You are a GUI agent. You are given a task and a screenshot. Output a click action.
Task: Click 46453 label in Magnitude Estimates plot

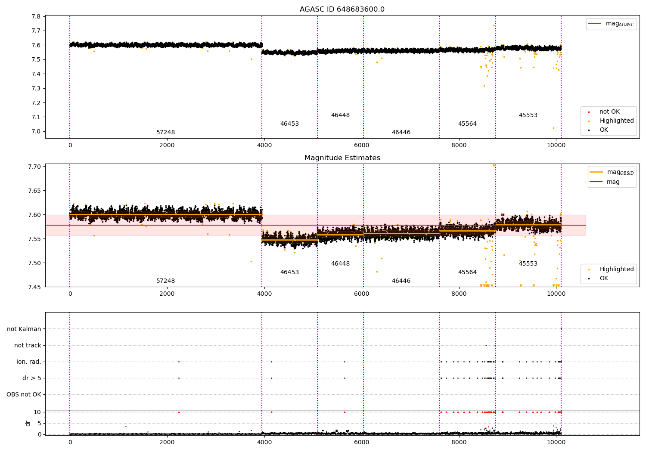click(289, 272)
